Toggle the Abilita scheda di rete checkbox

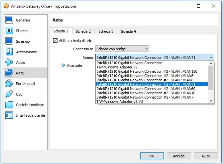(55, 41)
